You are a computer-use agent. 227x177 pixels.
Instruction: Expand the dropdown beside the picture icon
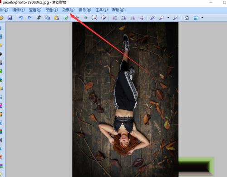(202, 18)
